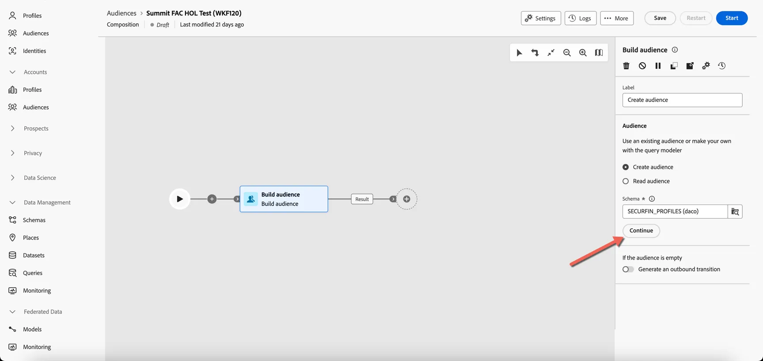Click the fit-to-screen collapse arrows icon
The image size is (763, 361).
click(551, 53)
